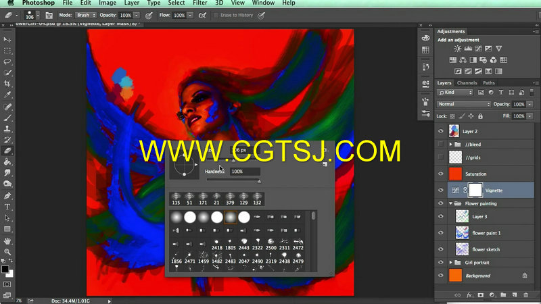Image resolution: width=541 pixels, height=304 pixels.
Task: Select the Eraser tool in toolbox
Action: (x=7, y=151)
